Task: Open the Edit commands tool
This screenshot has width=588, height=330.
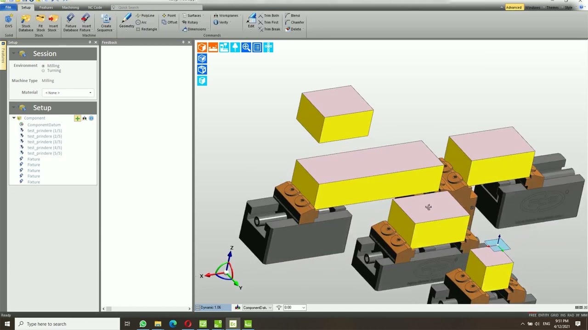Action: [x=251, y=21]
